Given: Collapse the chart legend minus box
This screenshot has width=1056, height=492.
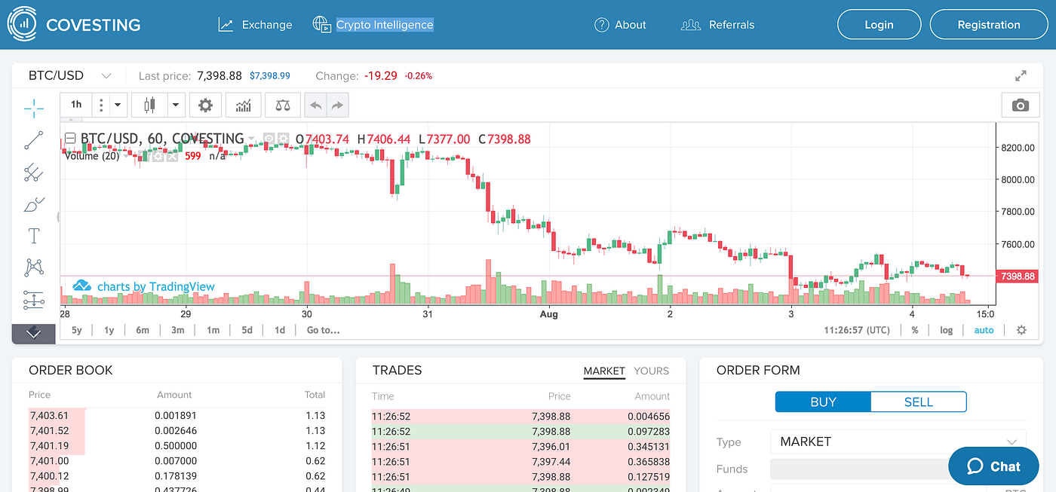Looking at the screenshot, I should click(x=70, y=139).
